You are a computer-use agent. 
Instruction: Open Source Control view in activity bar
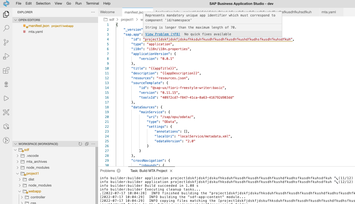pos(6,42)
